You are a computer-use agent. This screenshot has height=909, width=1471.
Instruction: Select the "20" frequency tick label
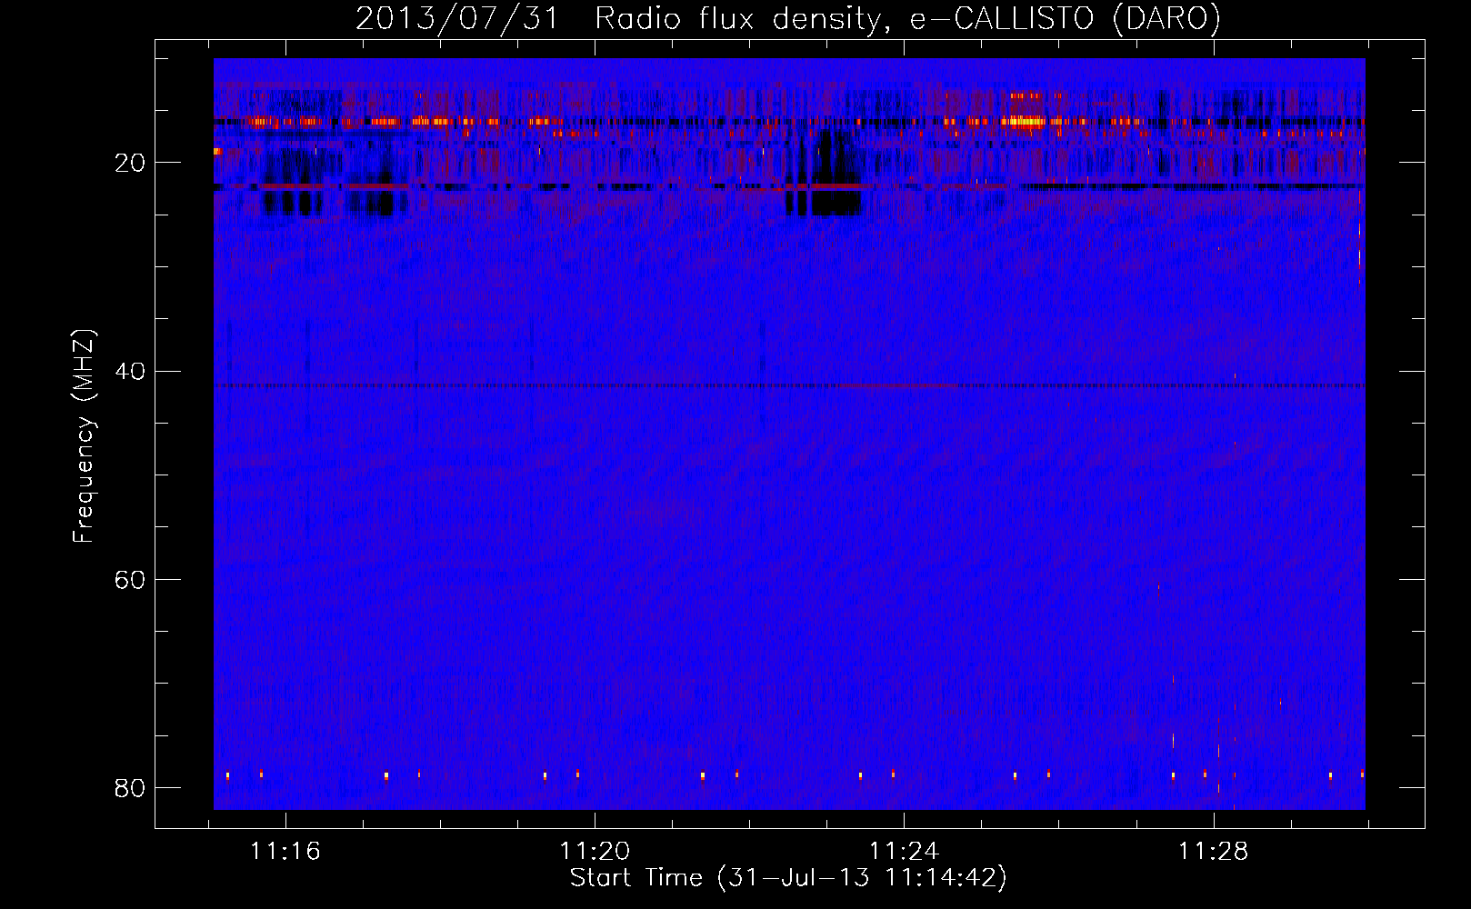[130, 163]
